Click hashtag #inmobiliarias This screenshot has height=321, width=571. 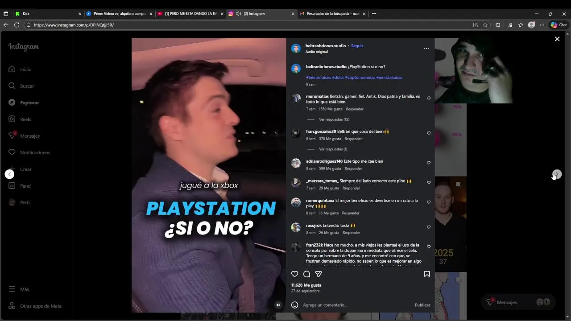point(389,78)
